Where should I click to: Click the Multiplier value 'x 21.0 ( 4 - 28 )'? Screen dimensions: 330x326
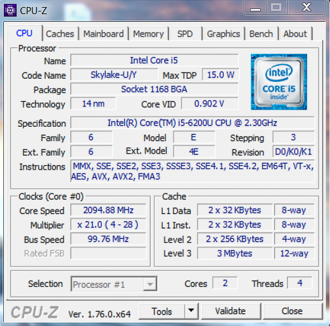(x=108, y=225)
